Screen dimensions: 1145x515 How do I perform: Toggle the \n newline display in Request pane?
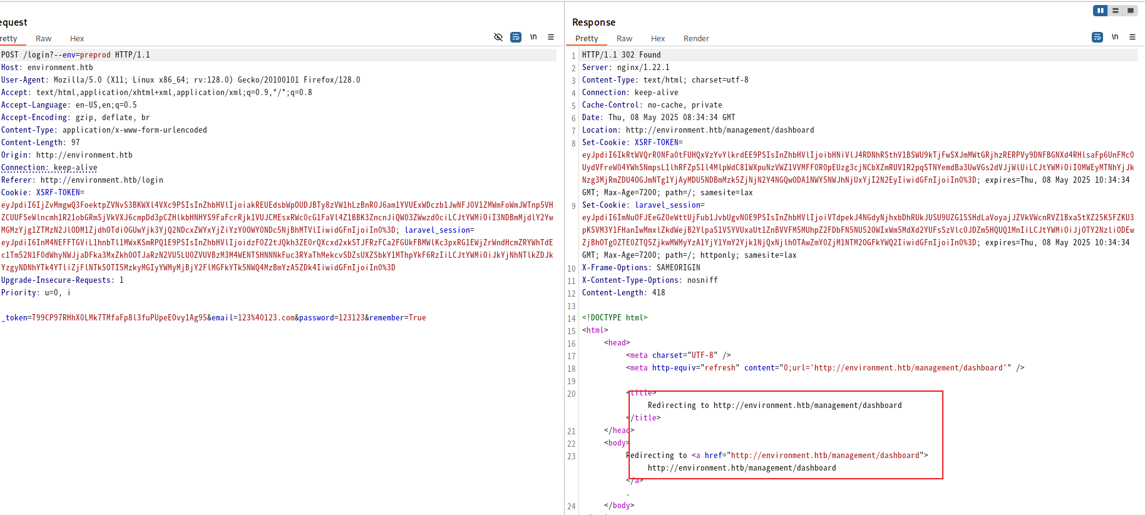coord(533,37)
